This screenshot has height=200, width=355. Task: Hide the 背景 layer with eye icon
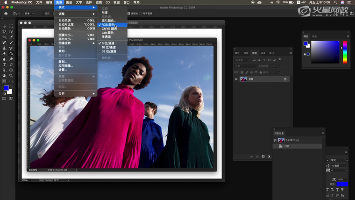[236, 79]
